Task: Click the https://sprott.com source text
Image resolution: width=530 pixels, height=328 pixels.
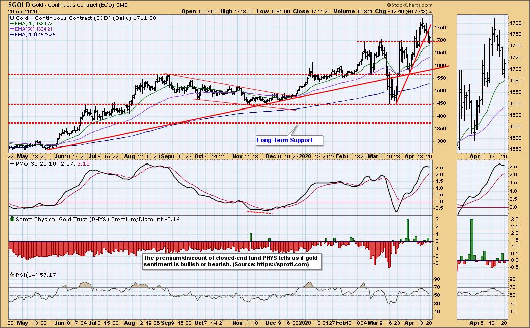Action: point(282,264)
